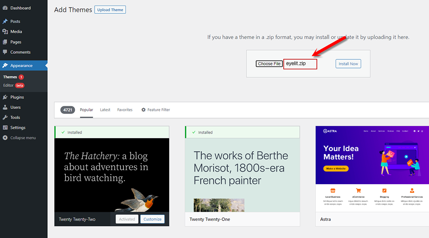Click Choose File to pick zip
Viewport: 429px width, 238px height.
[269, 64]
